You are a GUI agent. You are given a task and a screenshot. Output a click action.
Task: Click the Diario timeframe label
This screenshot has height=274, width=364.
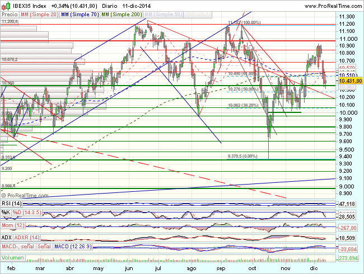(110, 6)
